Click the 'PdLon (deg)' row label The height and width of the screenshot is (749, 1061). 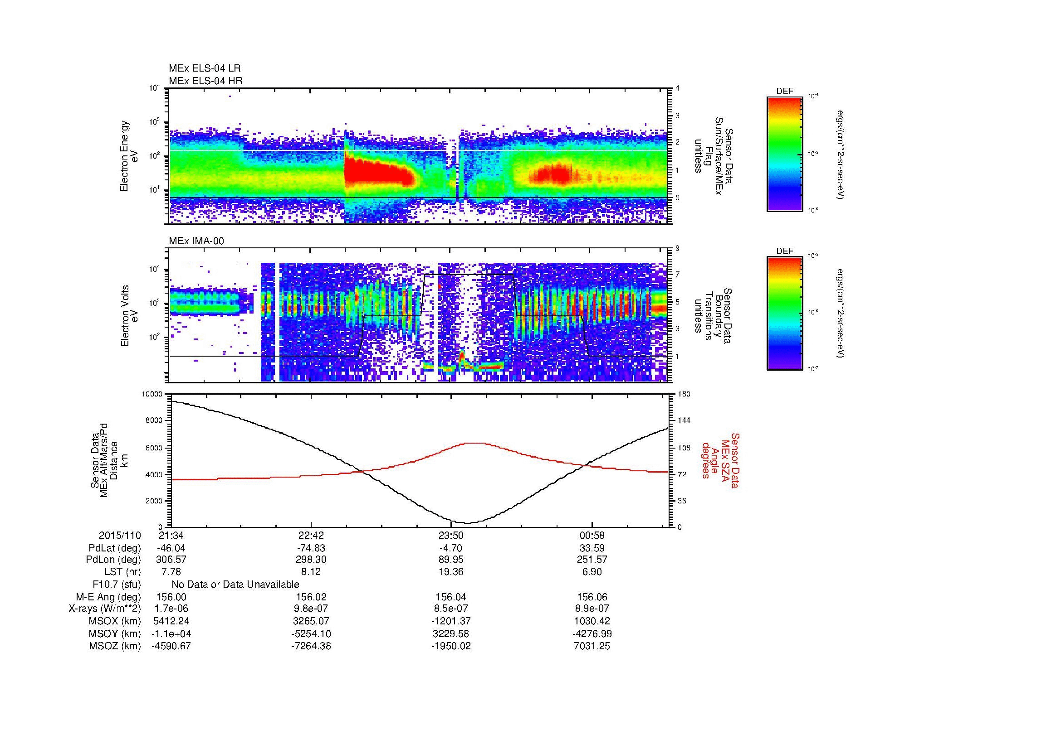tap(113, 559)
